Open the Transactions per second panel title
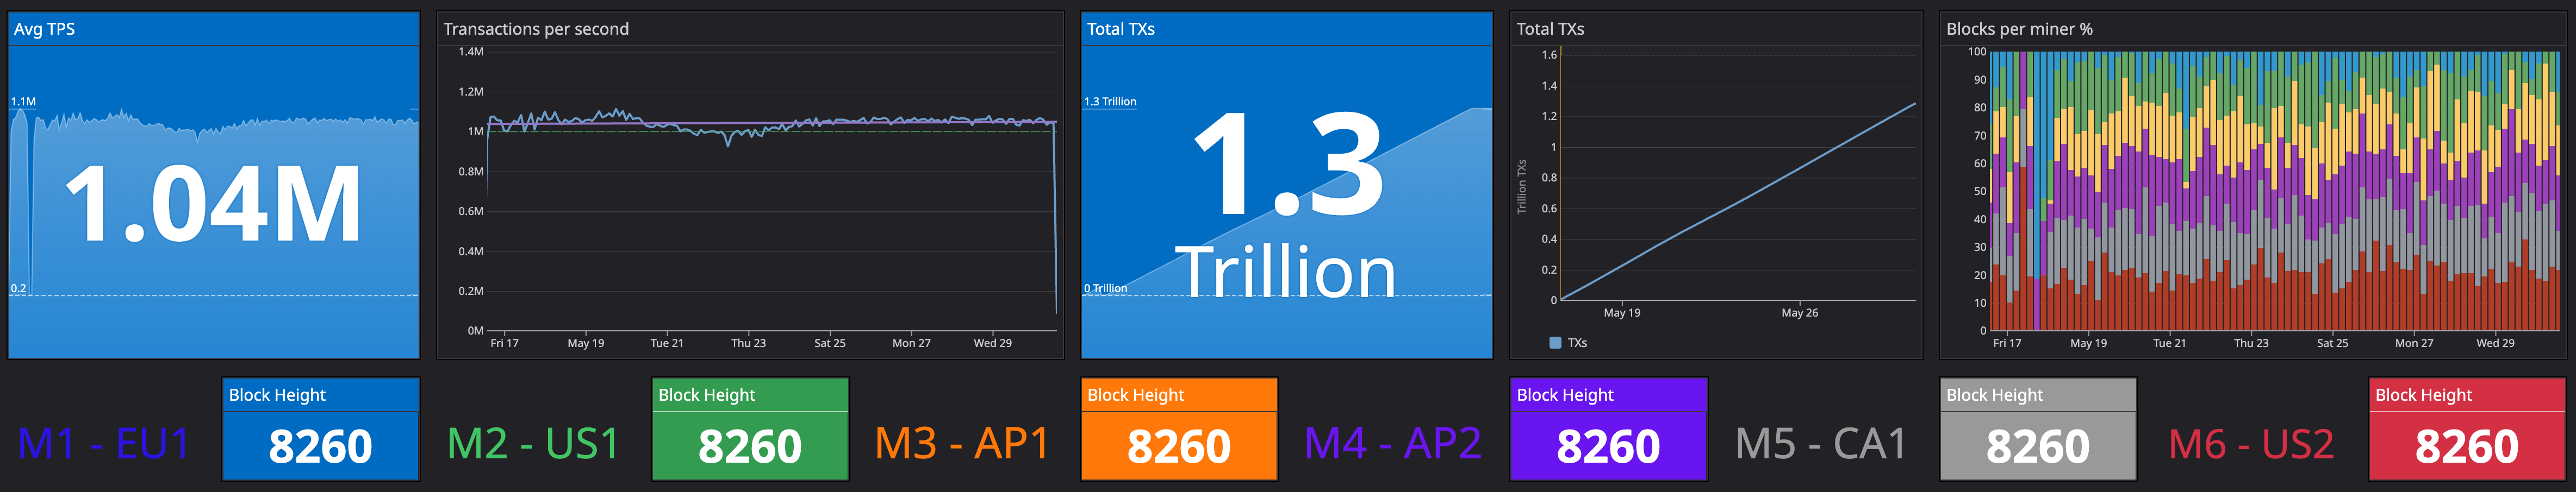 pos(536,29)
